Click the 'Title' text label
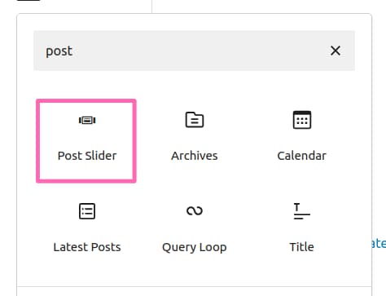The width and height of the screenshot is (386, 296). 302,247
